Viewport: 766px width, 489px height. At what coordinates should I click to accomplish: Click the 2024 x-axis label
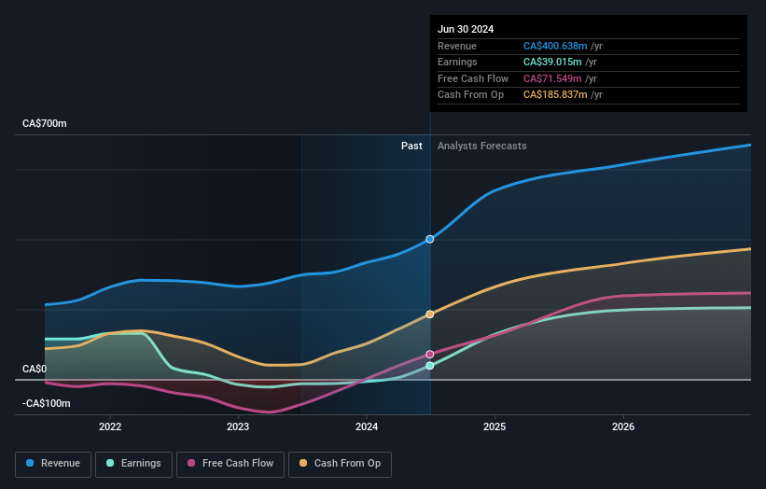pos(367,426)
